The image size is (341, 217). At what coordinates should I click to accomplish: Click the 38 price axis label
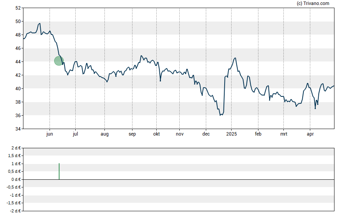pos(18,102)
